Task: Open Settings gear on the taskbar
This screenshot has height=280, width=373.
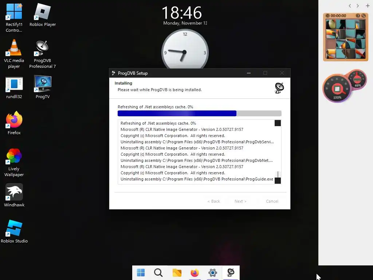Action: tap(213, 273)
